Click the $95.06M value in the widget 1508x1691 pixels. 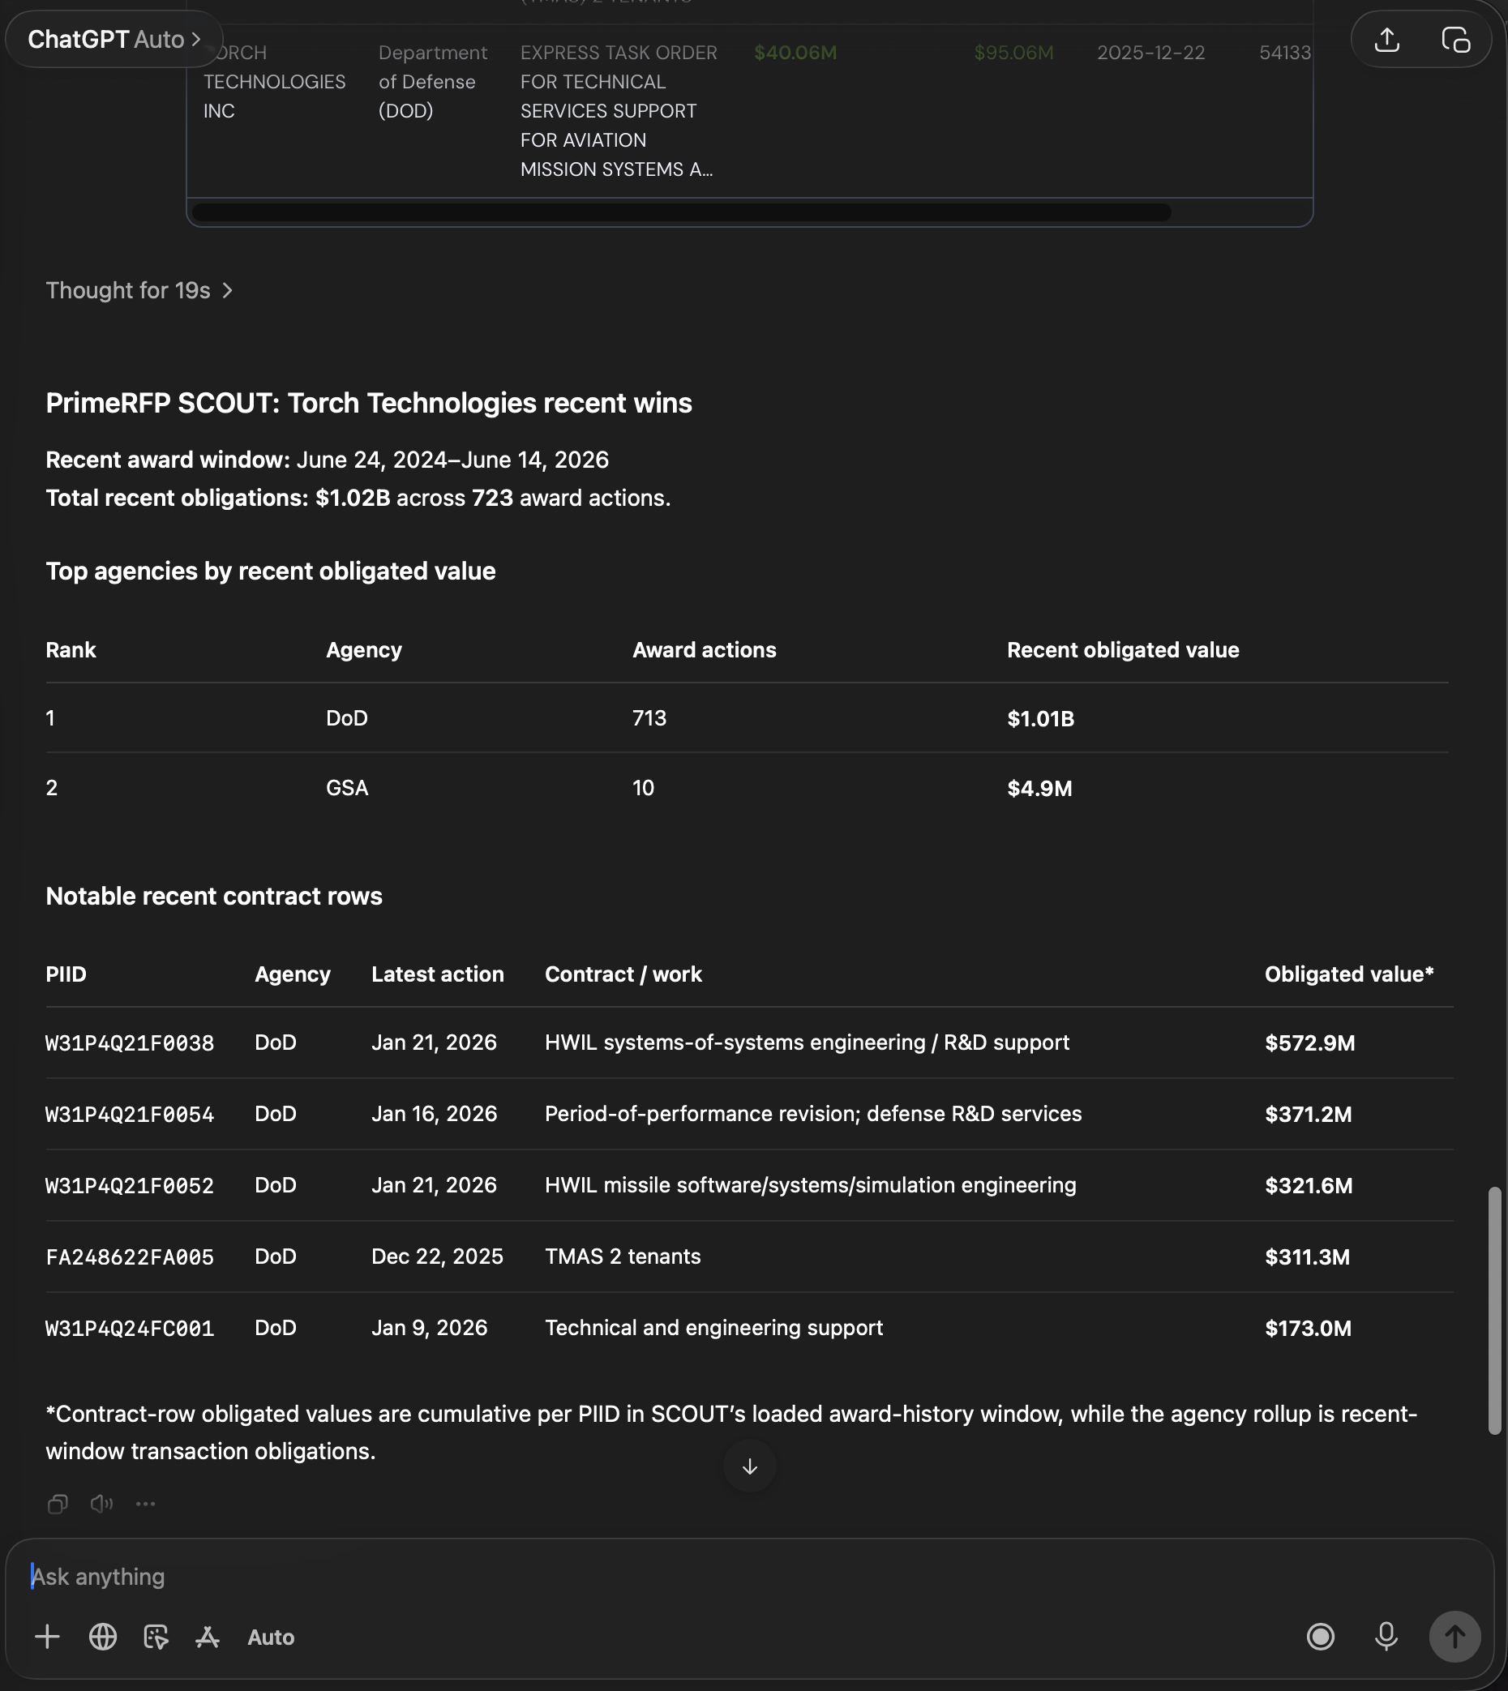click(x=1013, y=52)
